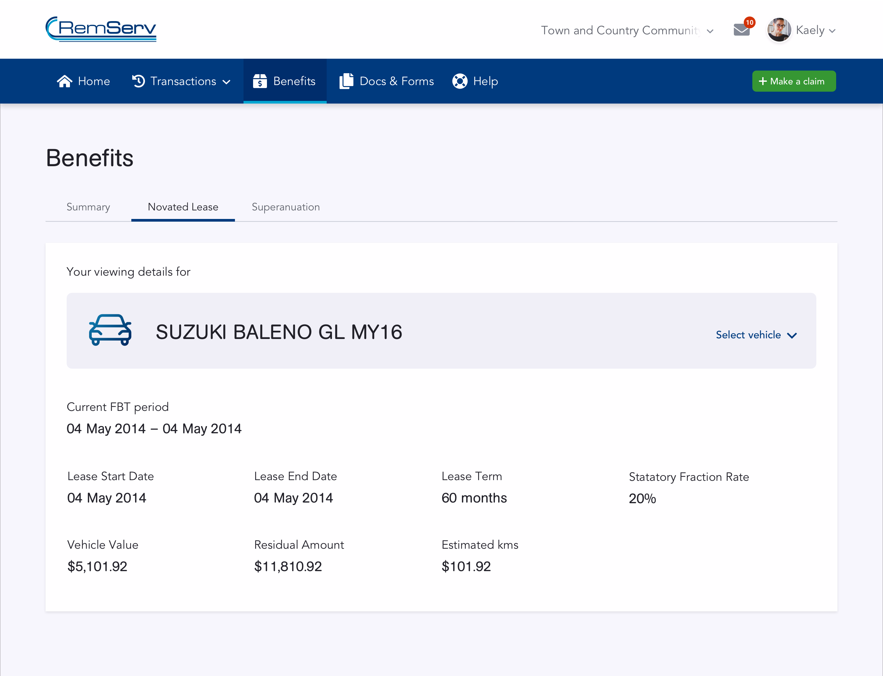Click the Home house icon

click(64, 81)
